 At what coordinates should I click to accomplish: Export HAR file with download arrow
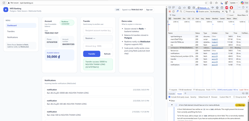coord(234,11)
